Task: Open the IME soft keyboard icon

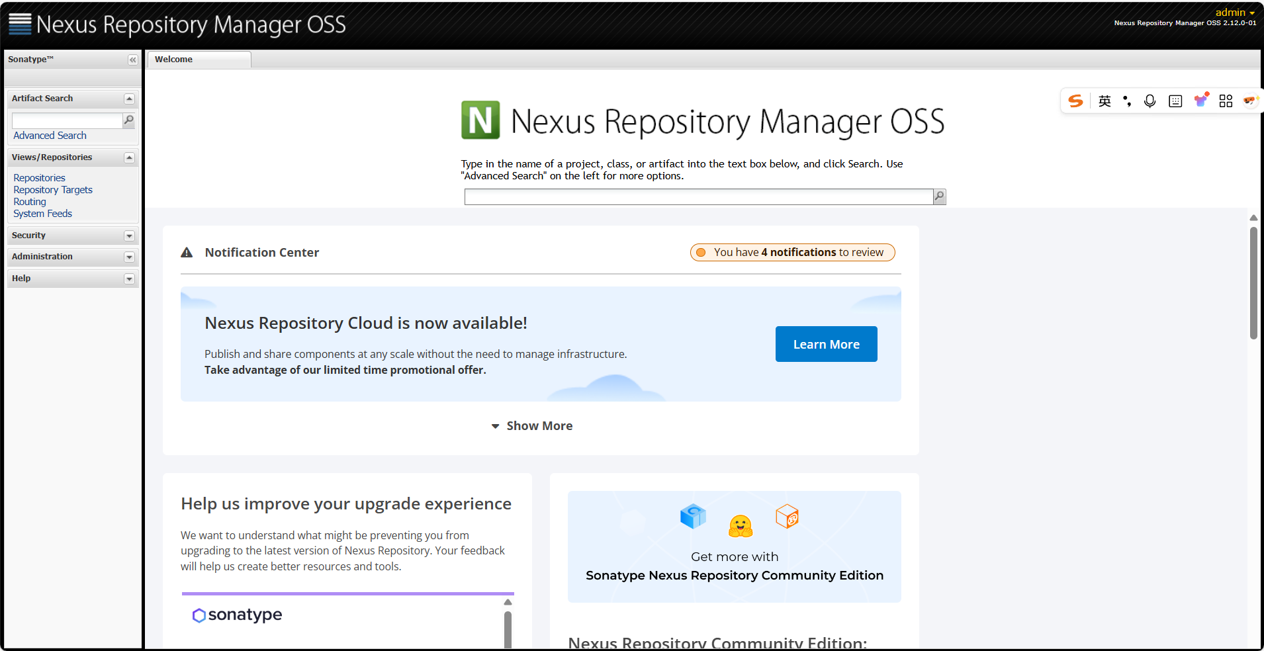Action: pos(1175,101)
